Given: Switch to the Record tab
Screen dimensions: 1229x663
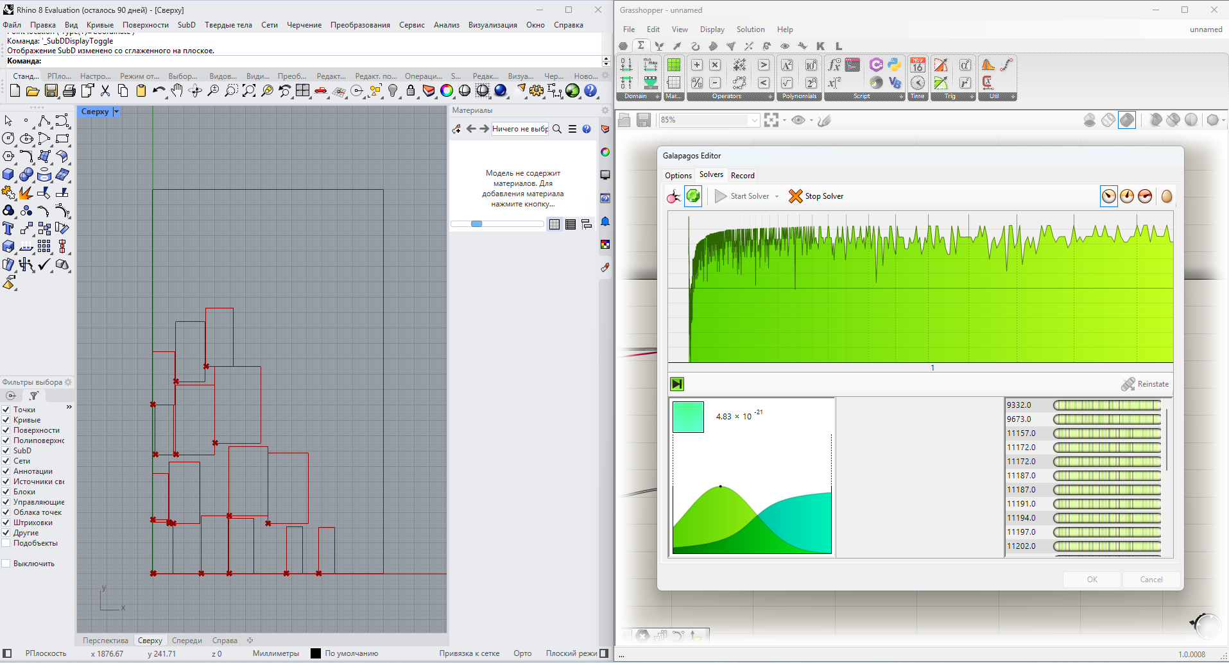Looking at the screenshot, I should click(743, 176).
